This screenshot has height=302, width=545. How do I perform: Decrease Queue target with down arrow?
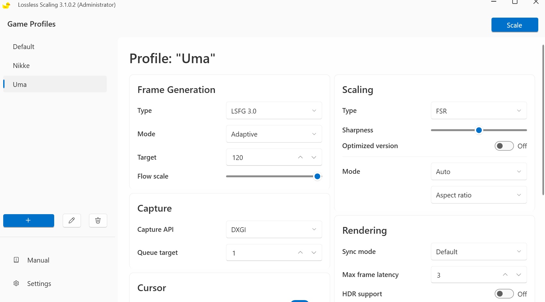click(x=314, y=253)
